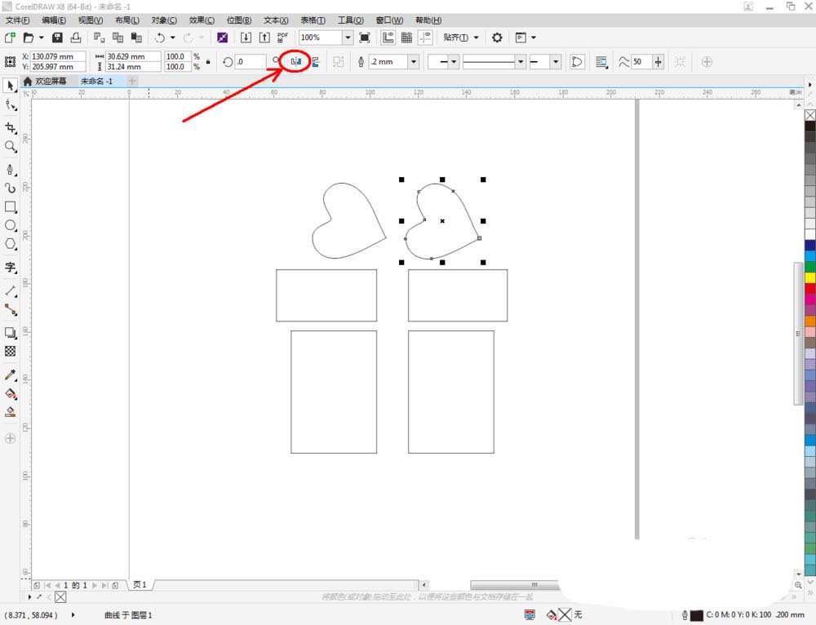Open the Options gear icon
This screenshot has height=625, width=816.
click(x=497, y=38)
